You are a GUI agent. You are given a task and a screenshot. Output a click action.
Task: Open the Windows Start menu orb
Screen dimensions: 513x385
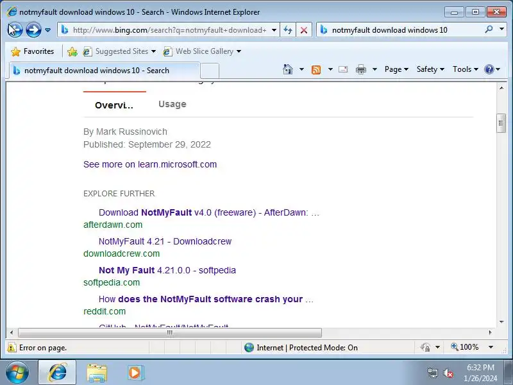17,373
